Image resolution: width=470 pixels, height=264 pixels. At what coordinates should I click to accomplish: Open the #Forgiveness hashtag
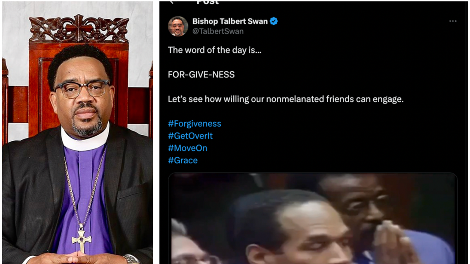(194, 124)
